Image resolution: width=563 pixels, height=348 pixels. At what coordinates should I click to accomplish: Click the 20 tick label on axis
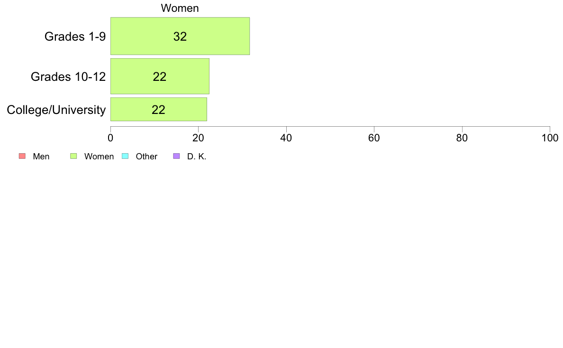click(198, 138)
